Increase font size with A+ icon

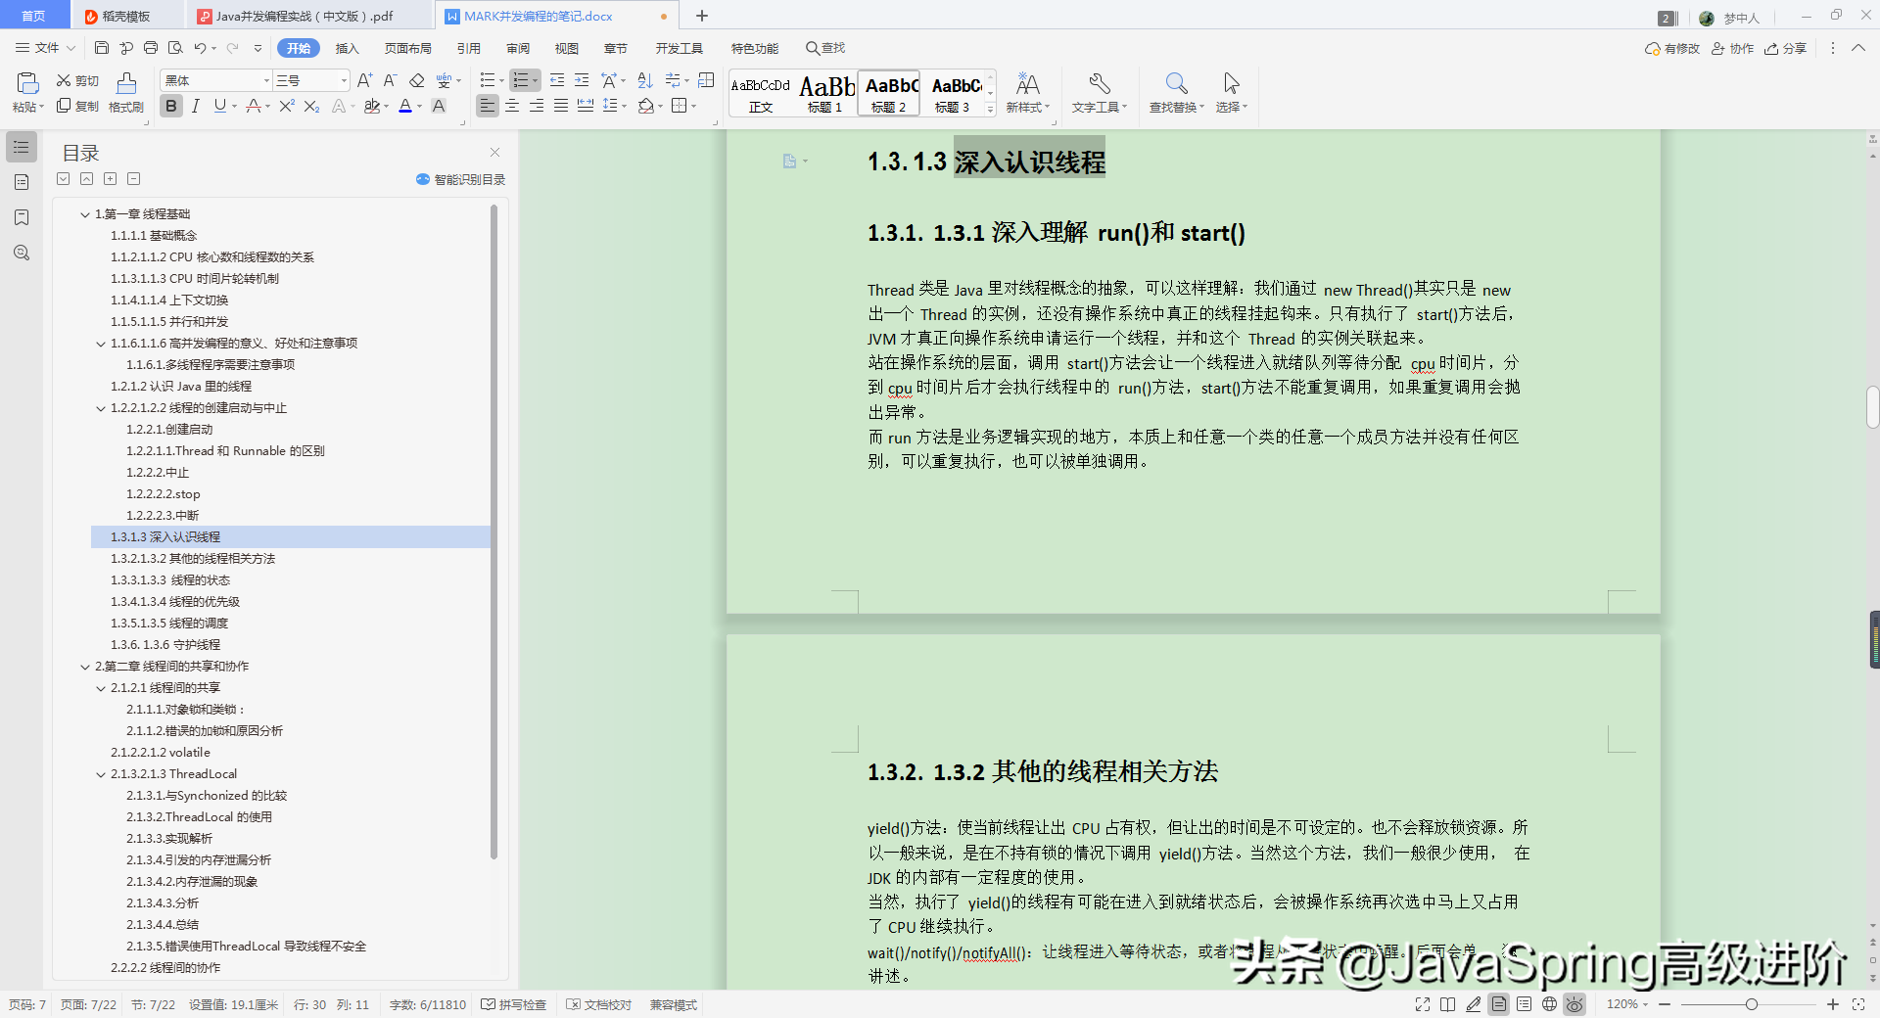[365, 80]
